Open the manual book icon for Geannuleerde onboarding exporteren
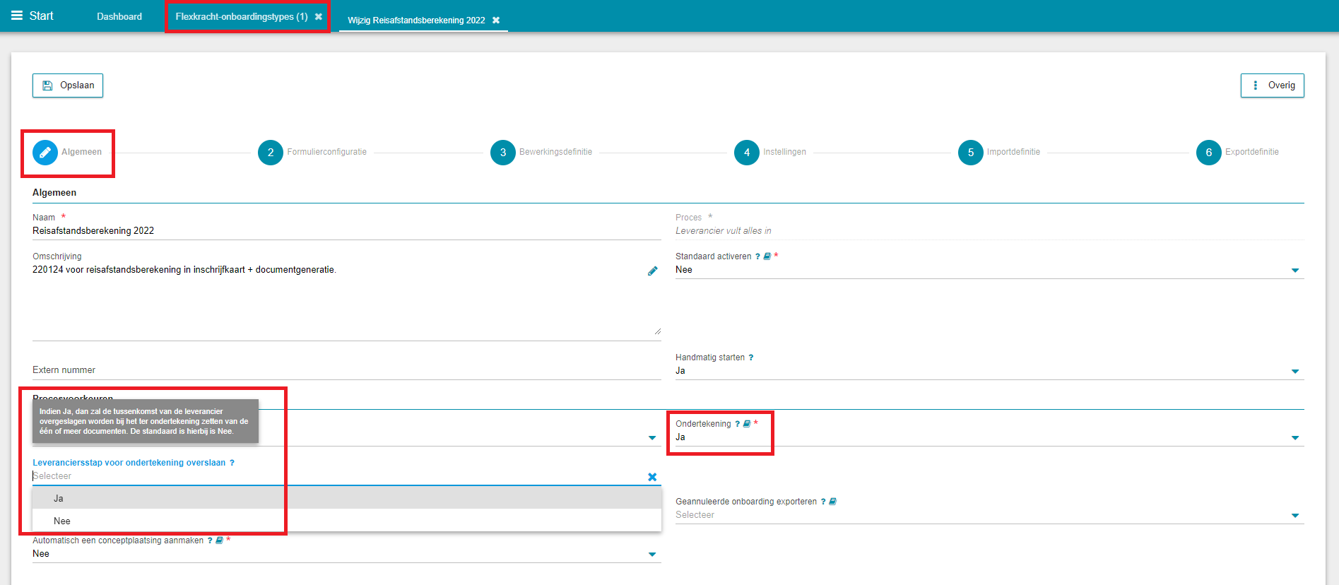1339x585 pixels. coord(832,502)
